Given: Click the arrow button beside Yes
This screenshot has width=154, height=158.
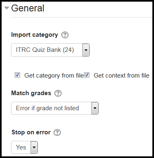Looking at the screenshot, I should [x=34, y=147].
